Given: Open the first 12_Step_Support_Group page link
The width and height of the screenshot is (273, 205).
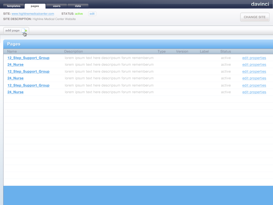Looking at the screenshot, I should pos(28,58).
